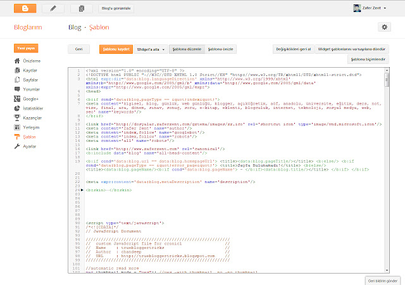Click the Şablon breadcrumb heading
405x285 pixels.
[99, 27]
